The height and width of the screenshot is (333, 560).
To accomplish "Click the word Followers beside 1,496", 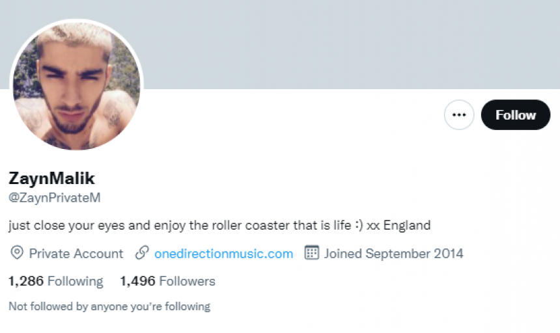I will click(x=188, y=281).
